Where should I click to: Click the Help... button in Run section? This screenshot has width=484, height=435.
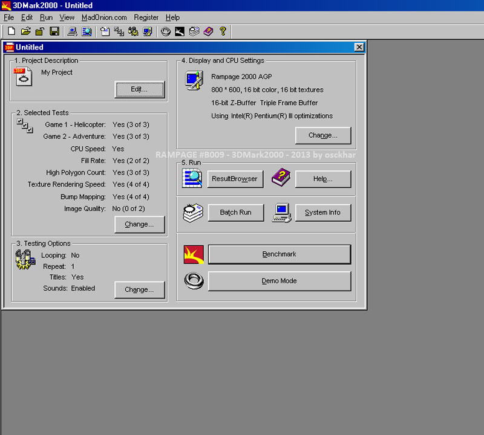point(323,179)
